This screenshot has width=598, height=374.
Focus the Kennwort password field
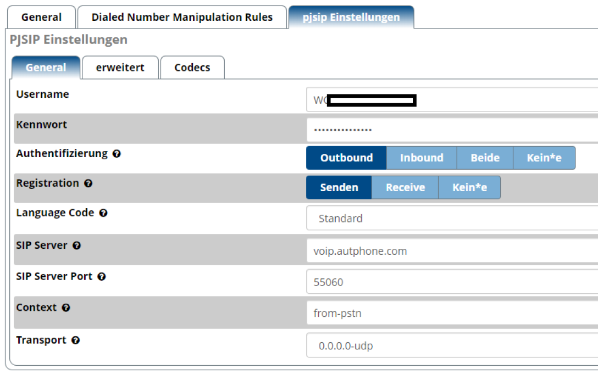[x=452, y=130]
